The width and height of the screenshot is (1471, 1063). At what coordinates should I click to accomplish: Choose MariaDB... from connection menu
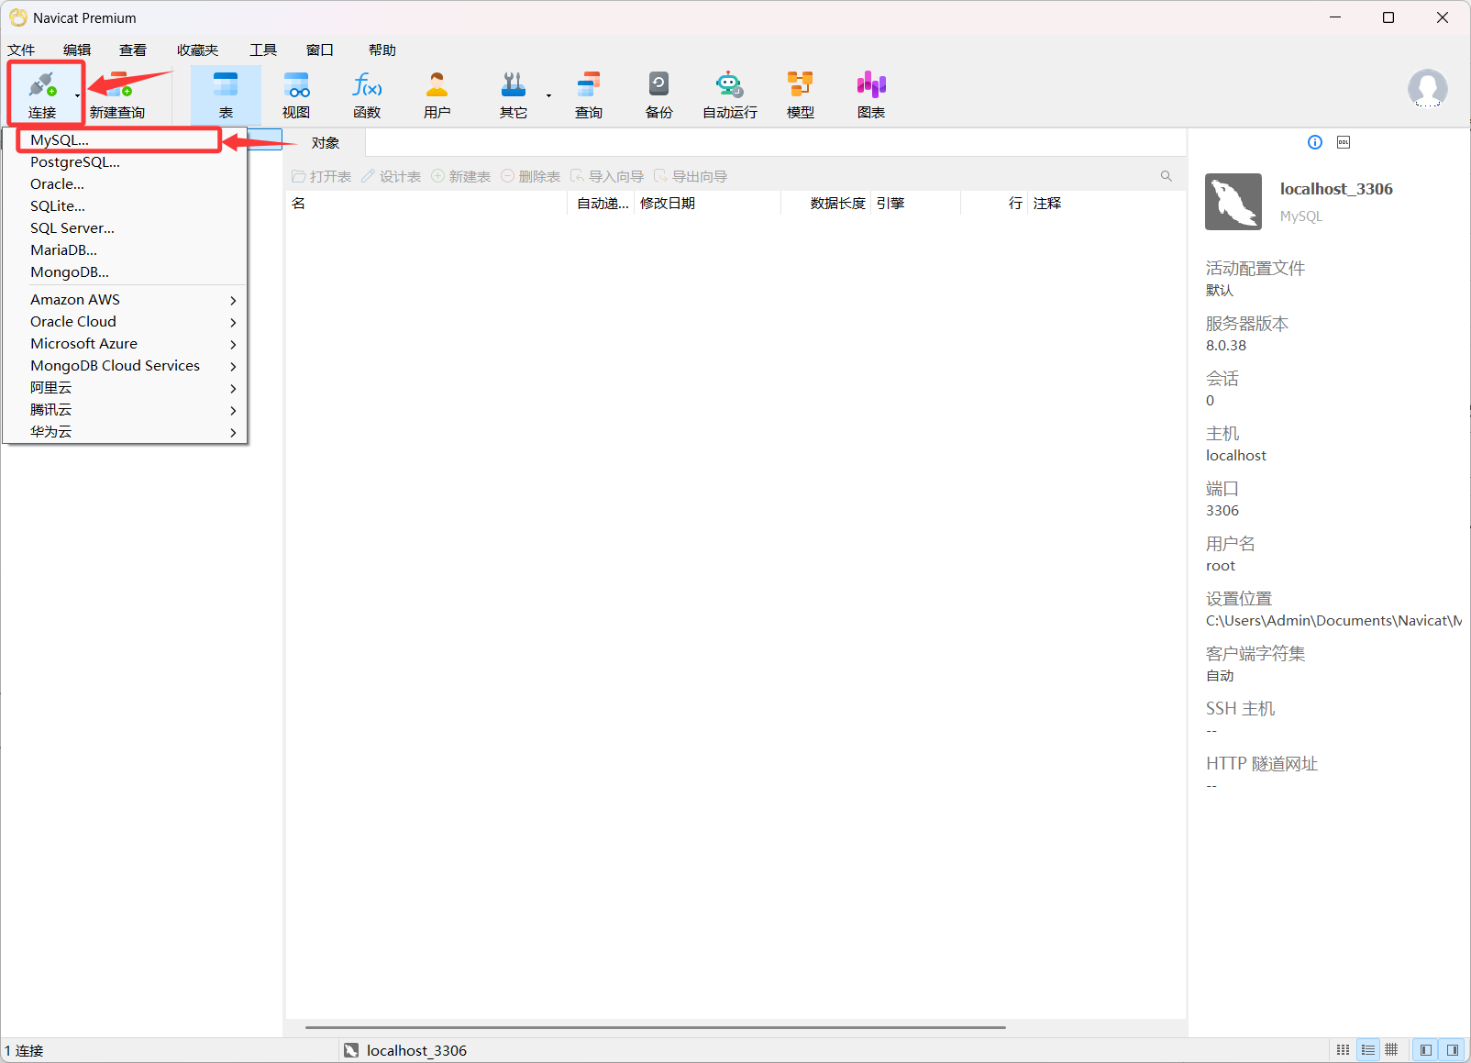pos(126,250)
